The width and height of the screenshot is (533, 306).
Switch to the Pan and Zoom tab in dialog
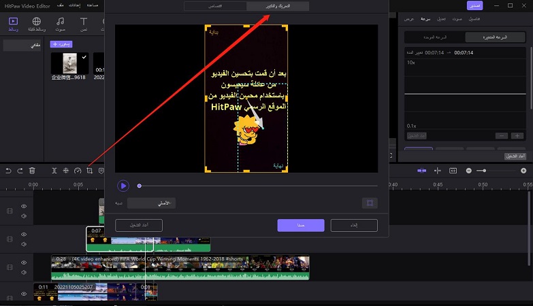pyautogui.click(x=278, y=6)
